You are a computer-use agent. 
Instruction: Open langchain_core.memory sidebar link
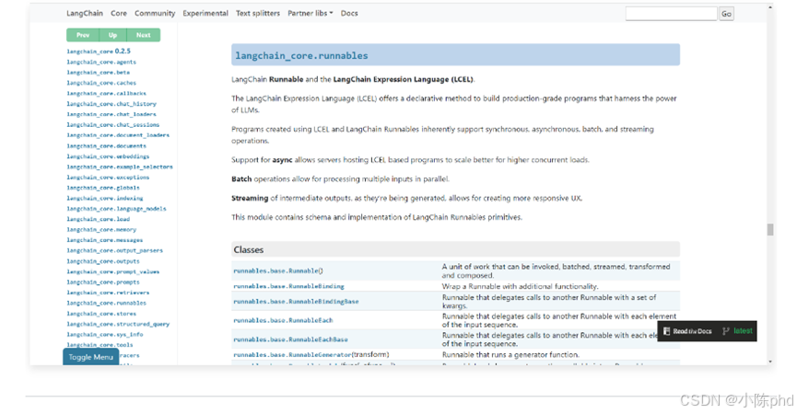[101, 229]
